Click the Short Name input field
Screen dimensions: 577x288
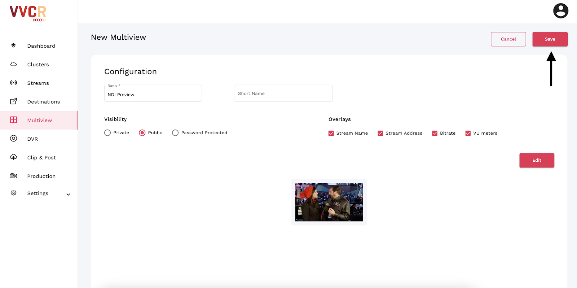point(283,93)
